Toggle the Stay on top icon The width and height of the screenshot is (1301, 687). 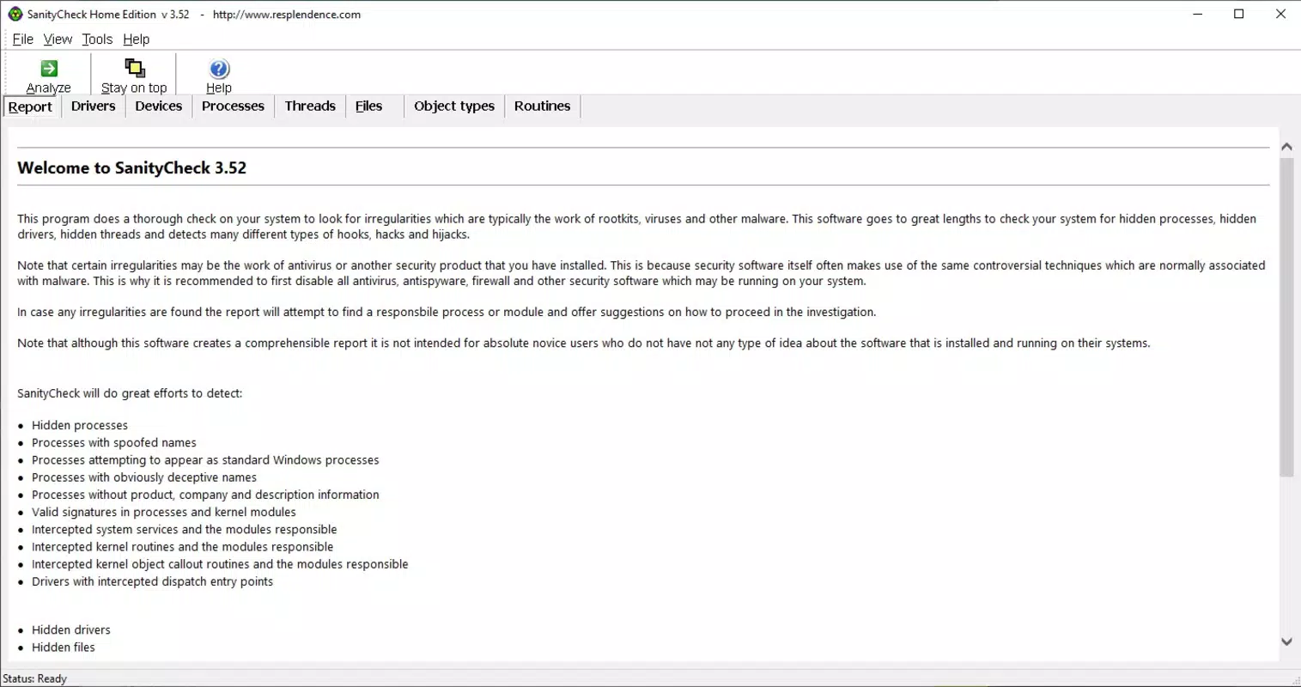[135, 69]
